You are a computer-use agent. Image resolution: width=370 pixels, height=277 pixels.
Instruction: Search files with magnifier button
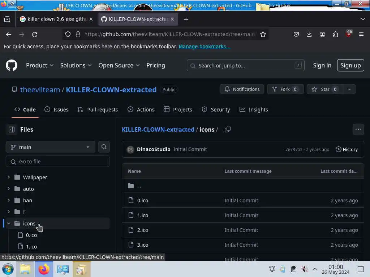pos(104,147)
